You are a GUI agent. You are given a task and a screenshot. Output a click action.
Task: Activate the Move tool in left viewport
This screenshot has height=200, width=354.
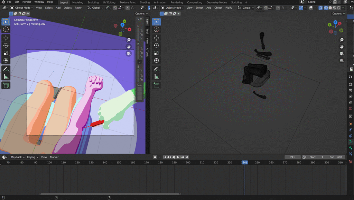[x=6, y=38]
